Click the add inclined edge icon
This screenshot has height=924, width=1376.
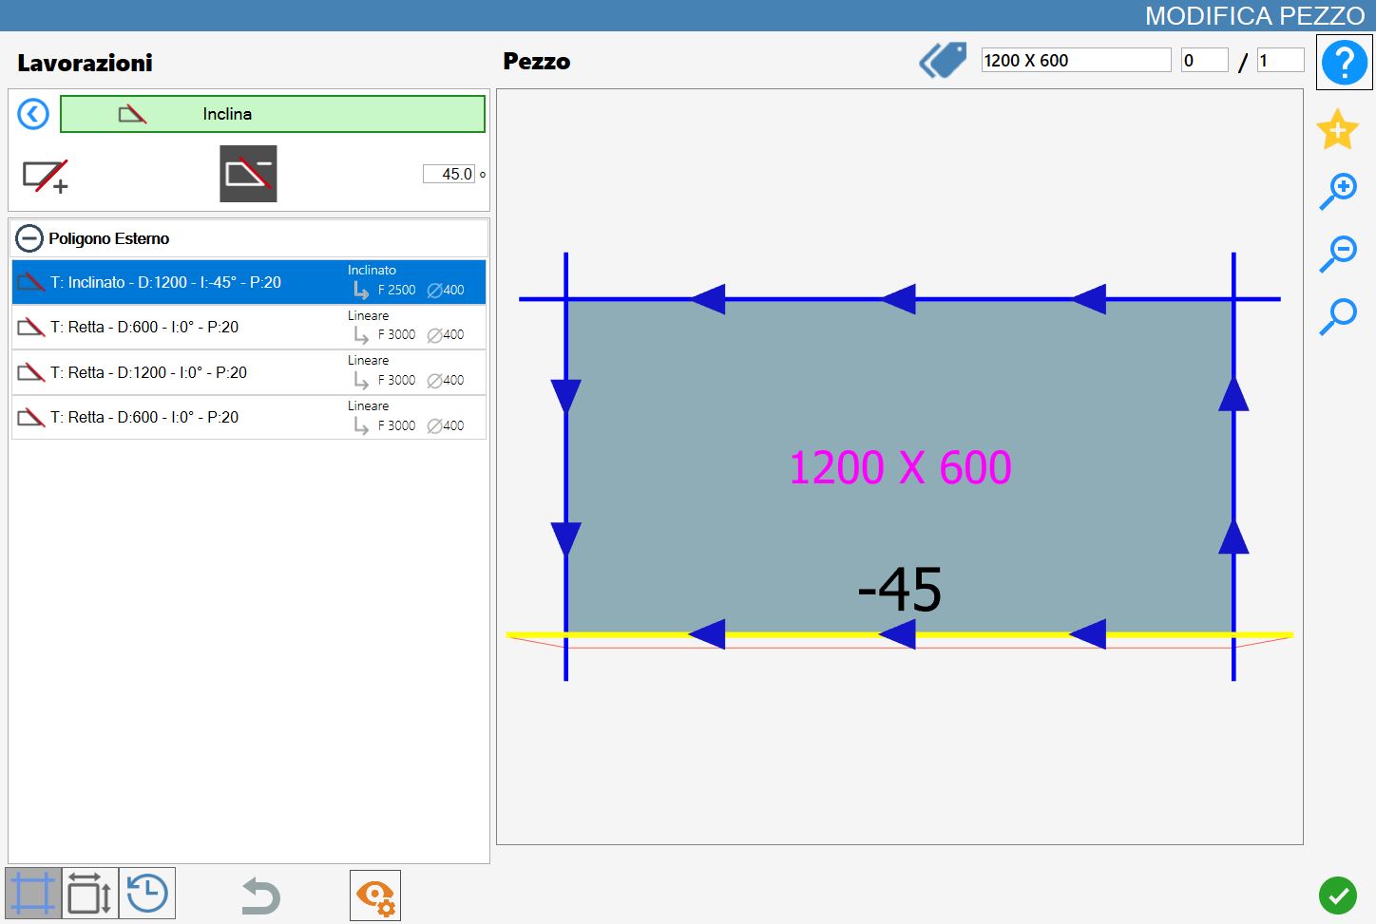(46, 176)
